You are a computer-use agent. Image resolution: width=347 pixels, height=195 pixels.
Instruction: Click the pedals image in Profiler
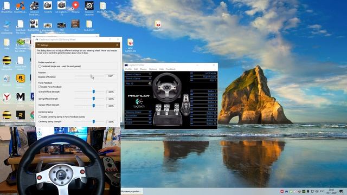pyautogui.click(x=168, y=114)
